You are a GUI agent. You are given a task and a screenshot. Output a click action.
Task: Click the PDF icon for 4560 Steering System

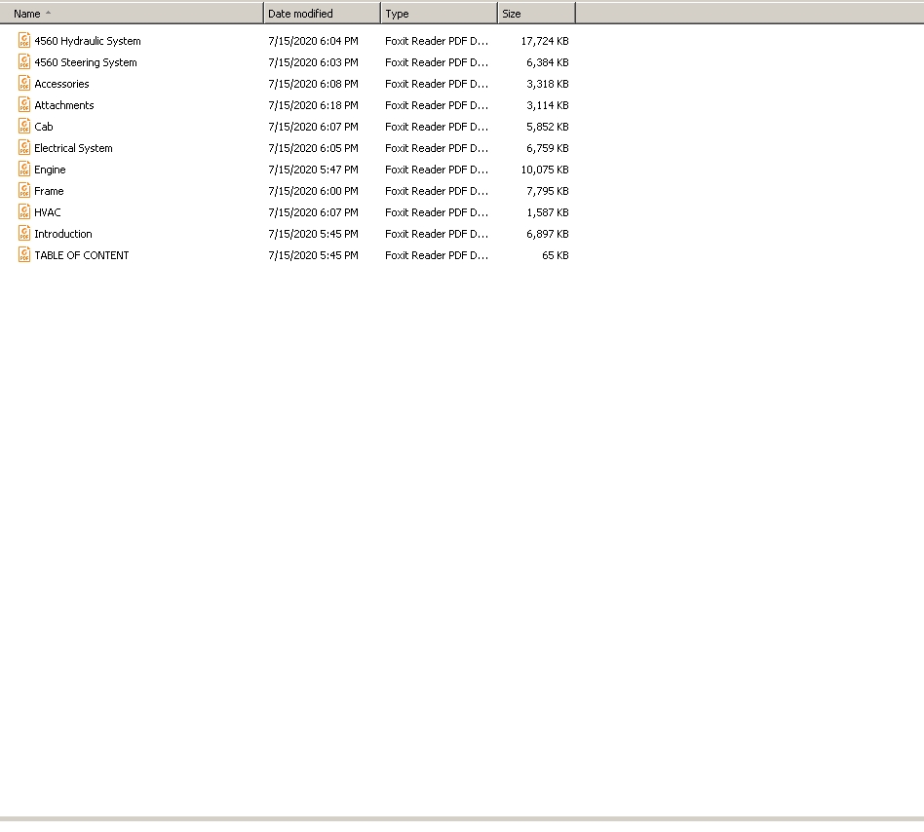coord(24,61)
